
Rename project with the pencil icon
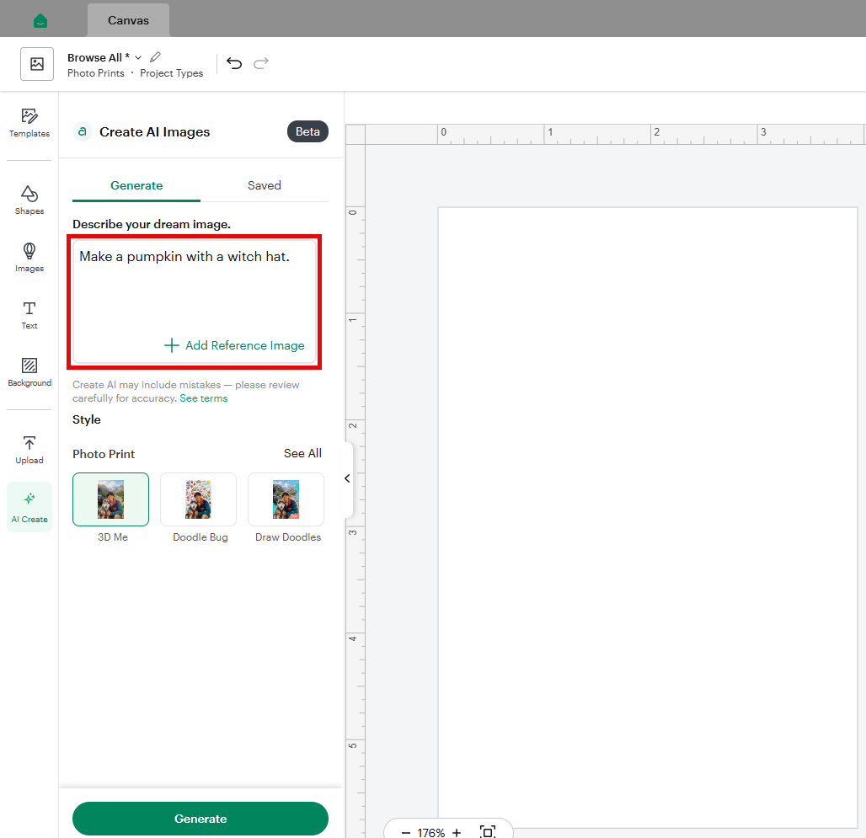(156, 57)
